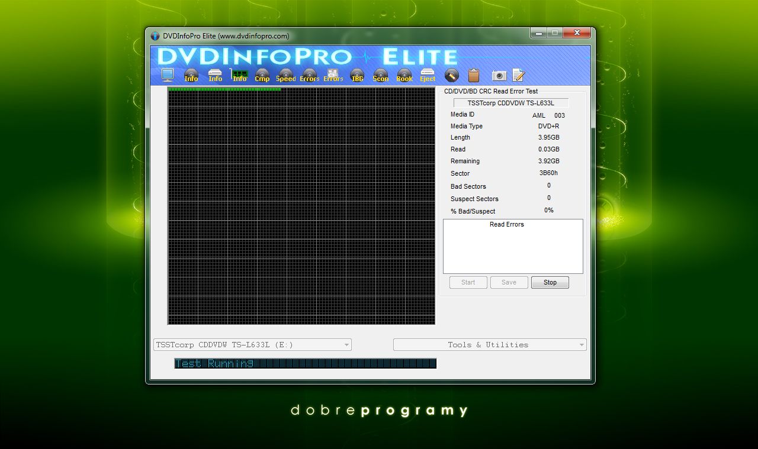Click the Media ID value AML 003

(x=548, y=115)
